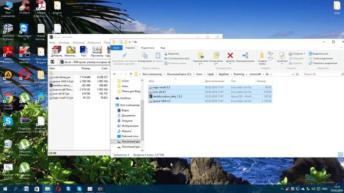Open the TeamViewer desktop shortcut
This screenshot has width=344, height=193.
pyautogui.click(x=24, y=32)
